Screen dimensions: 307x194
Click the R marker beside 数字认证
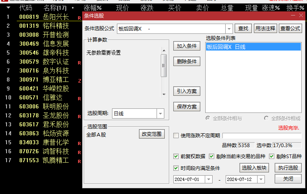pyautogui.click(x=79, y=63)
